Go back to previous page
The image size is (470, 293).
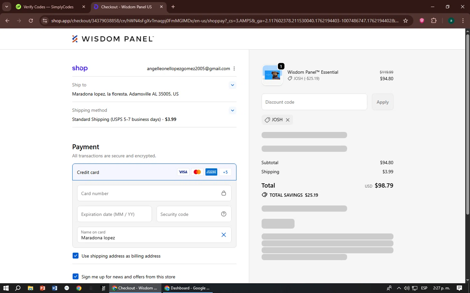[x=8, y=21]
